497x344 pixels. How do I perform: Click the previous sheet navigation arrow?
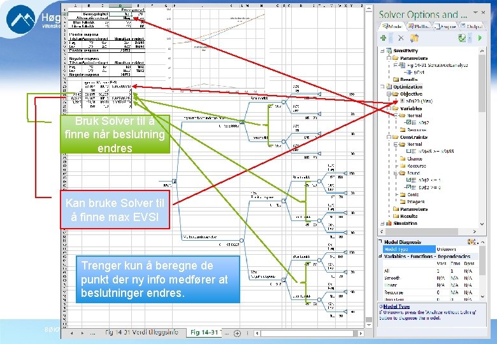71,333
